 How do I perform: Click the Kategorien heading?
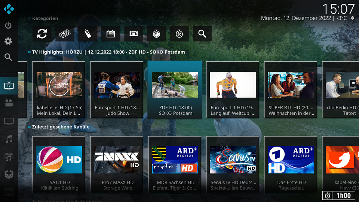tap(45, 18)
